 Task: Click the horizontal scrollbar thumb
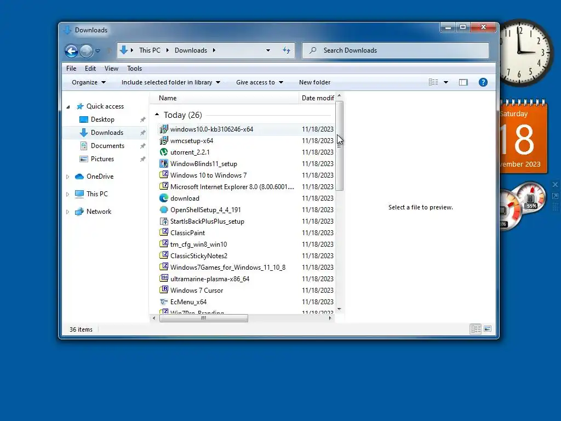pyautogui.click(x=203, y=318)
